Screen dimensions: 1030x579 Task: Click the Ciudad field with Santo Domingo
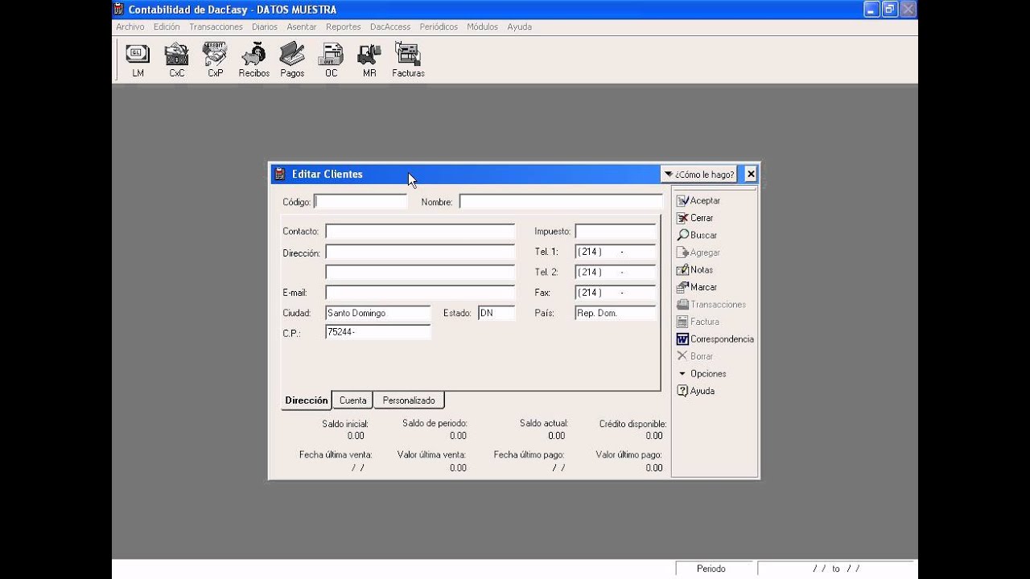pos(378,313)
